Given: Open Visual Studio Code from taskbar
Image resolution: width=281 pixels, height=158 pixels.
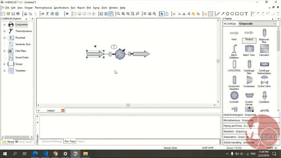Looking at the screenshot, I should [45, 154].
